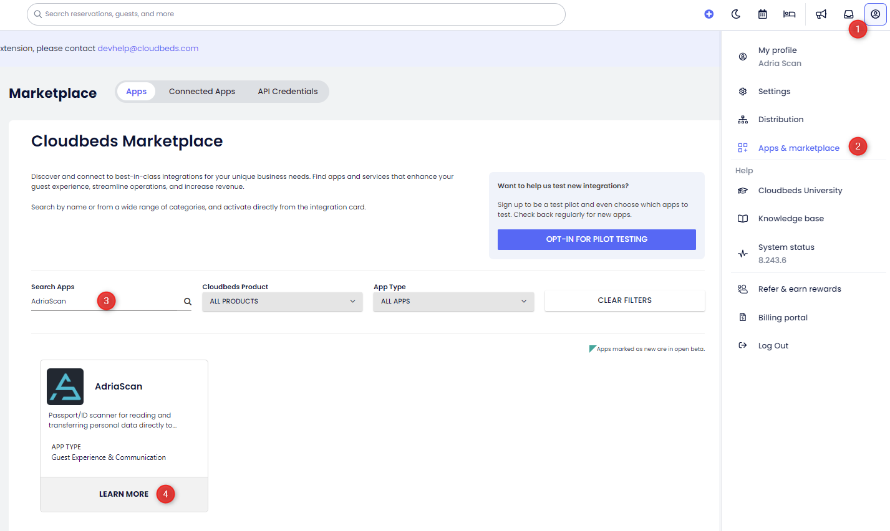Click the Cloudbeds Marketplace heading
The image size is (890, 531).
pos(127,141)
